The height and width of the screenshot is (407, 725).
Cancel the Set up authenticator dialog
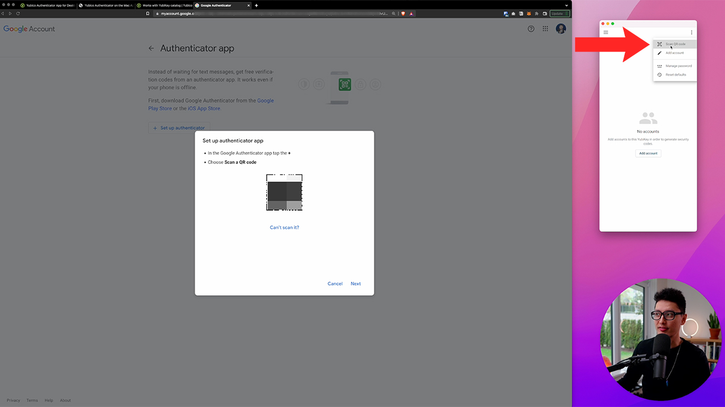tap(335, 284)
